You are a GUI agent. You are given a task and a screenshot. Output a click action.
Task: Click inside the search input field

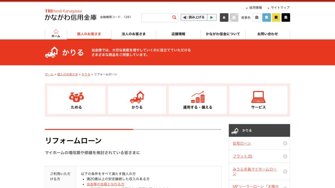coord(157,17)
